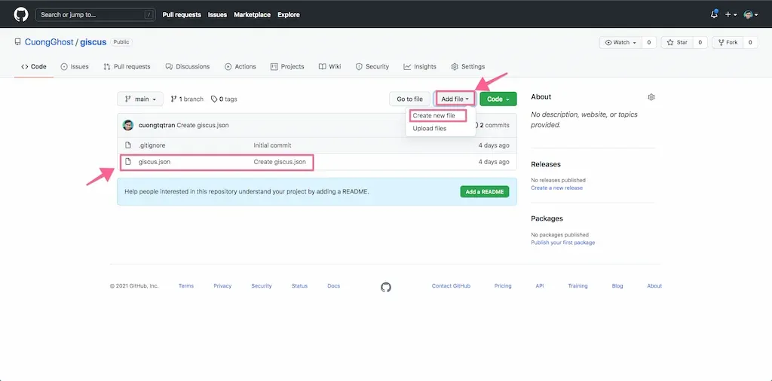Click the branch icon beside 1 branch
Viewport: 772px width, 381px height.
click(174, 99)
